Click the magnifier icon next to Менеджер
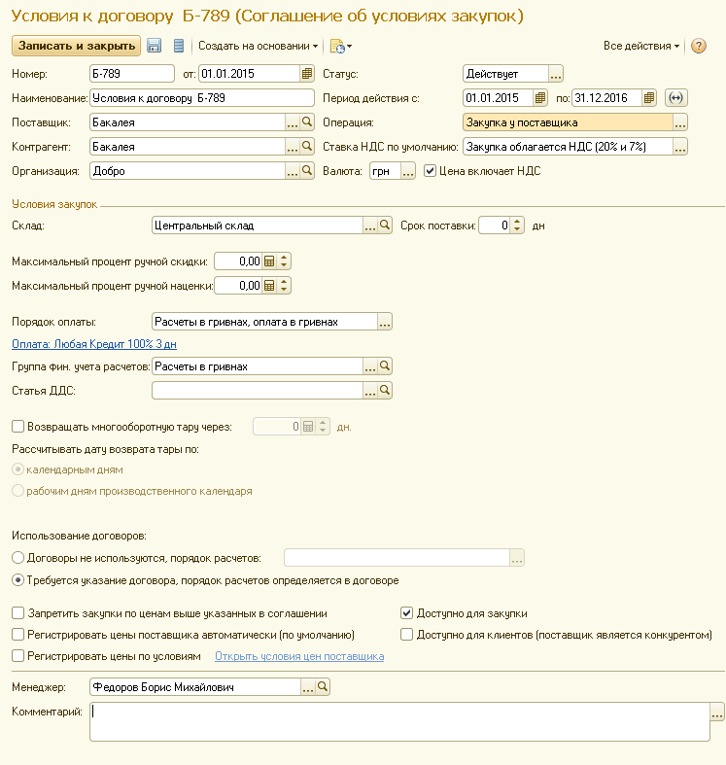The image size is (726, 765). click(324, 687)
